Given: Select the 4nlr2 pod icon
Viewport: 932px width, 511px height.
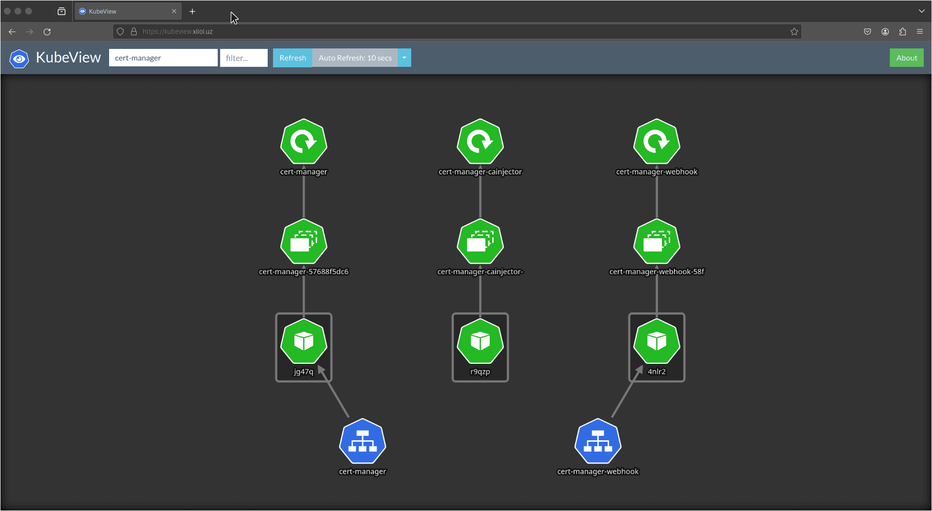Looking at the screenshot, I should click(x=657, y=341).
